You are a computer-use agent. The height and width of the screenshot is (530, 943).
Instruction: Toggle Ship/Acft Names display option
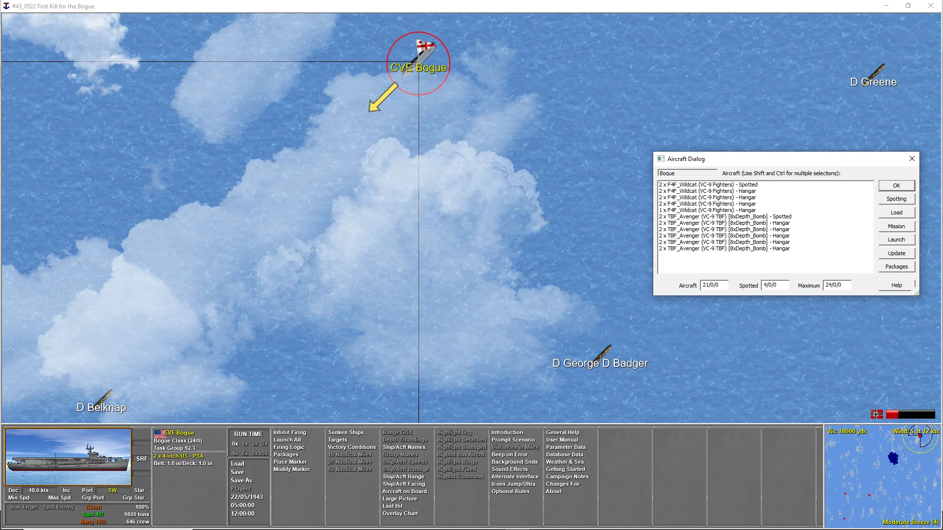point(404,447)
